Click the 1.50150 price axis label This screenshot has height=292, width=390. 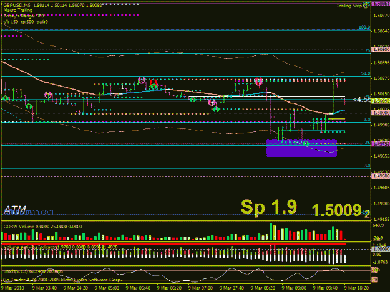click(381, 94)
